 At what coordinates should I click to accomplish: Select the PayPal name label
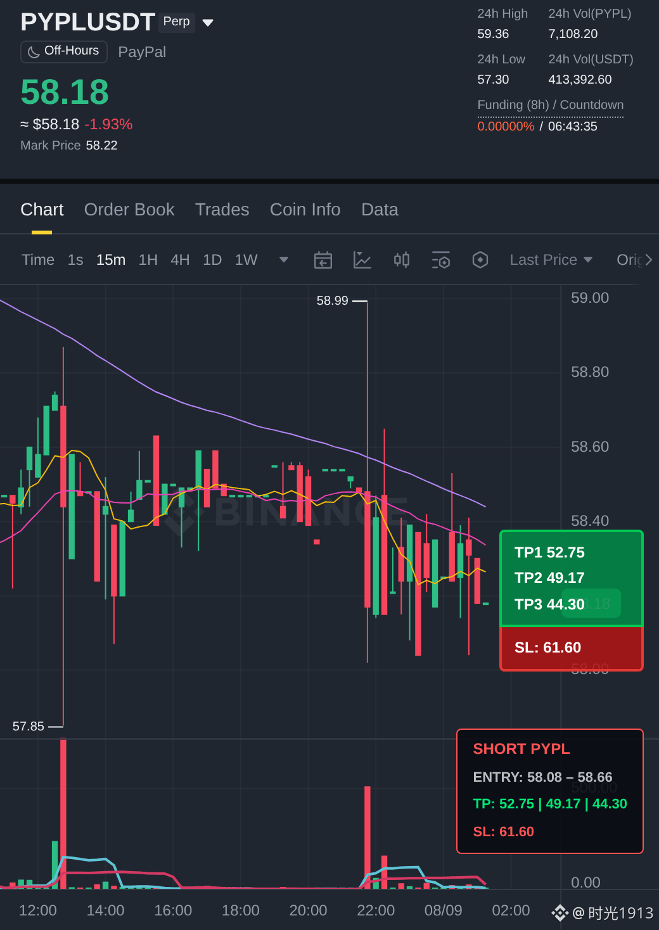click(142, 52)
